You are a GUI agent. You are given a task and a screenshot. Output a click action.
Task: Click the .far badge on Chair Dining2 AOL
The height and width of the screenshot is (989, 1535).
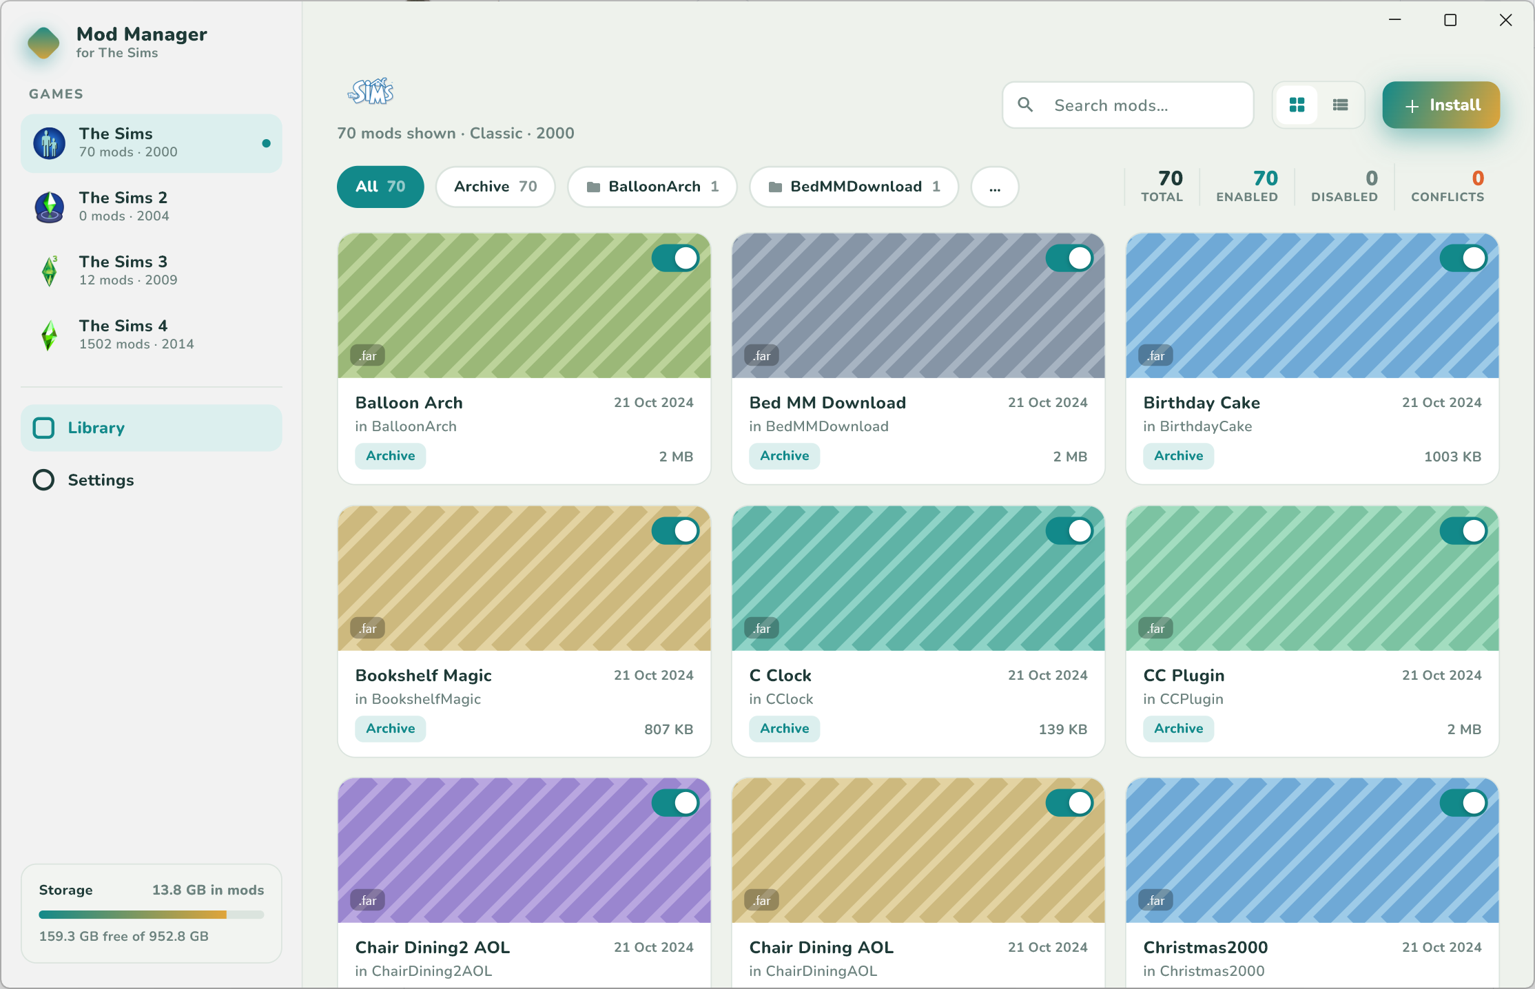[x=368, y=900]
